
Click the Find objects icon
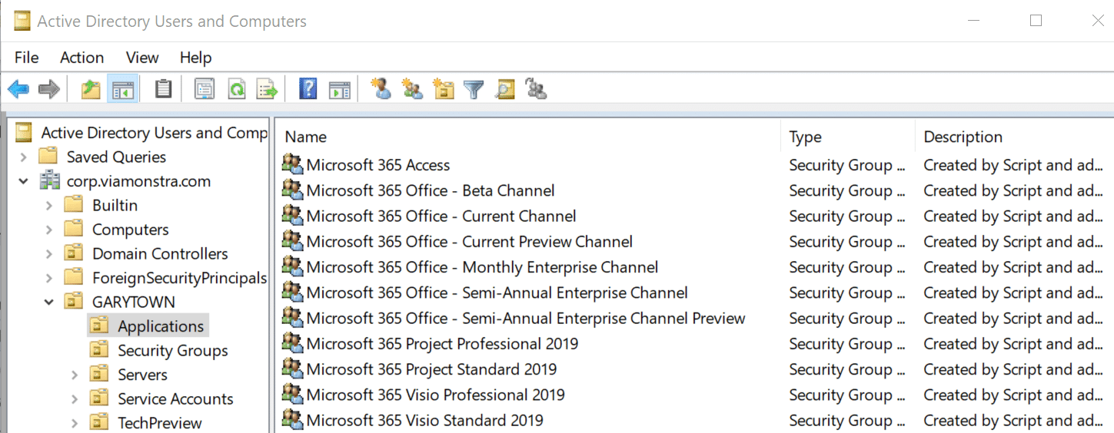pos(504,90)
